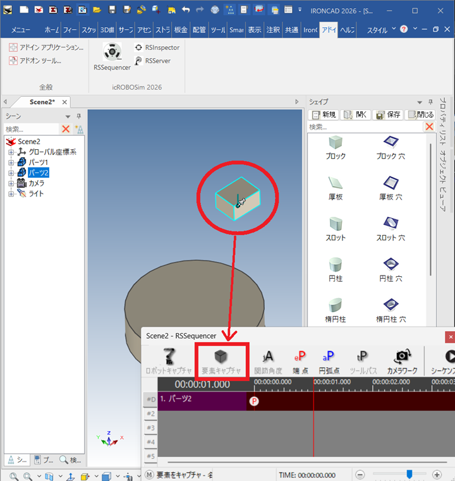Expand ライト tree node
This screenshot has width=455, height=481.
11,194
